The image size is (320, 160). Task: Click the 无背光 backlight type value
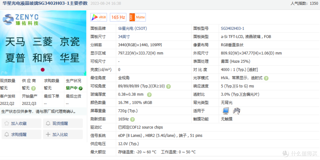[227, 103]
